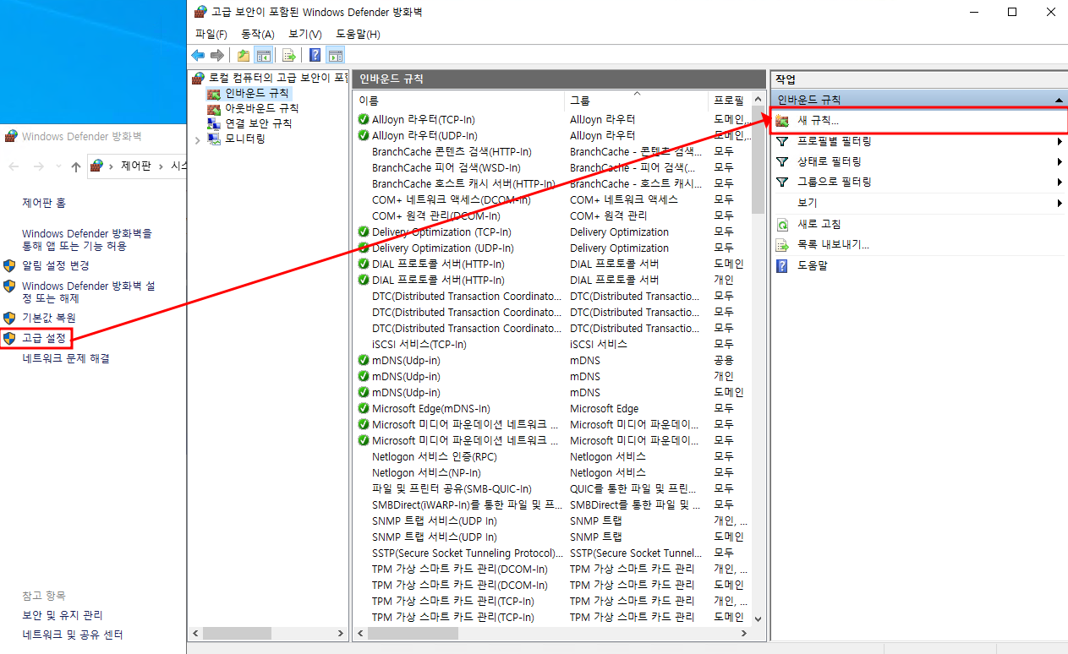Image resolution: width=1068 pixels, height=654 pixels.
Task: Click the green check of Delivery Optimization (TCP-In)
Action: 364,232
